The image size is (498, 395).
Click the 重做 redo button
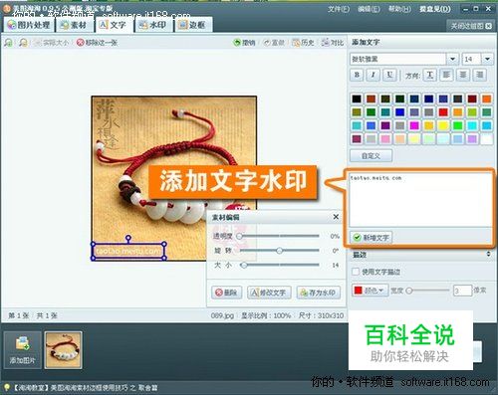point(274,43)
